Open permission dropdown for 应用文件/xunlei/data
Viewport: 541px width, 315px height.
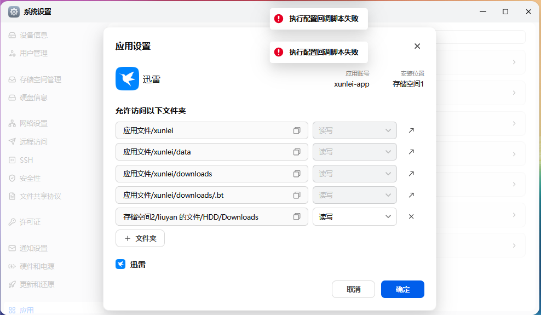[355, 152]
